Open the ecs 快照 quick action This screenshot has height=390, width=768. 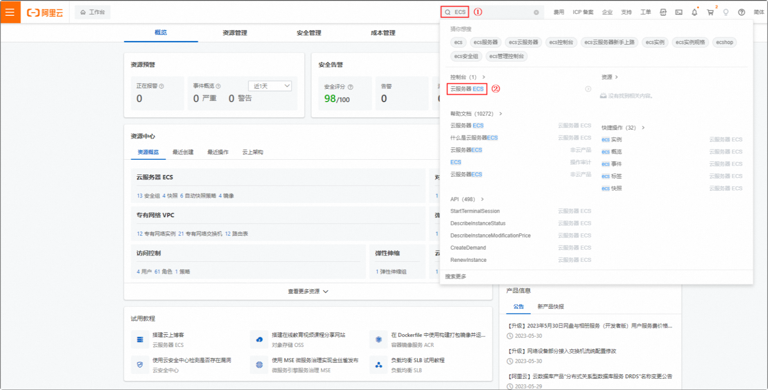(611, 188)
